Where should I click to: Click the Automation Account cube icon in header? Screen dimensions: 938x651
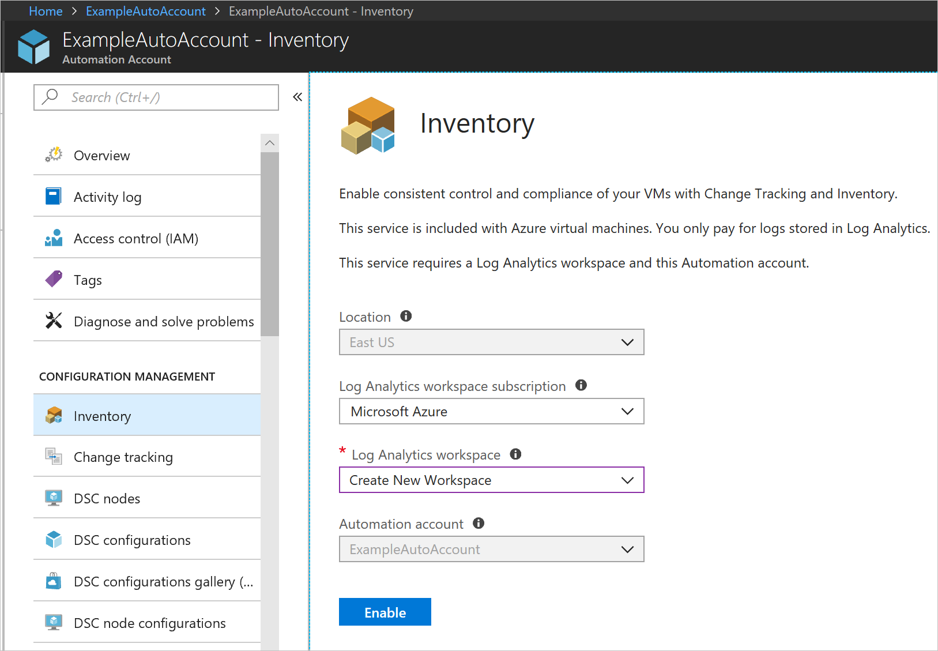pos(34,47)
